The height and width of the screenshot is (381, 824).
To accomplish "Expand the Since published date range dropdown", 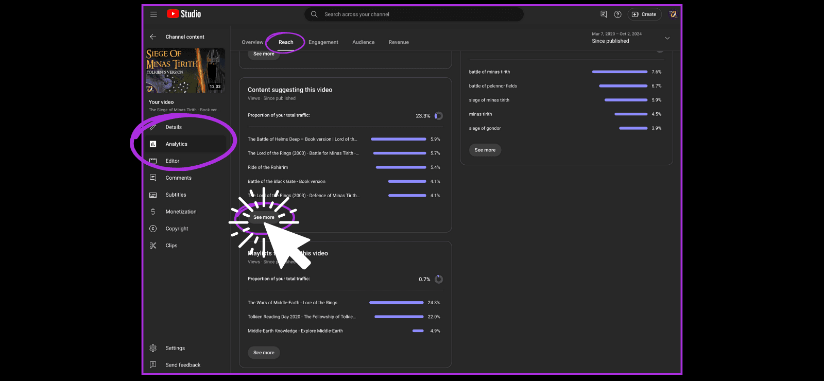I will (667, 38).
